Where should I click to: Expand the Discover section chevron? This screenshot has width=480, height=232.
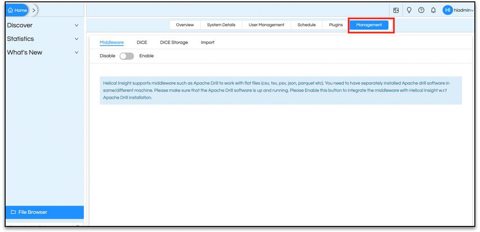tap(77, 25)
